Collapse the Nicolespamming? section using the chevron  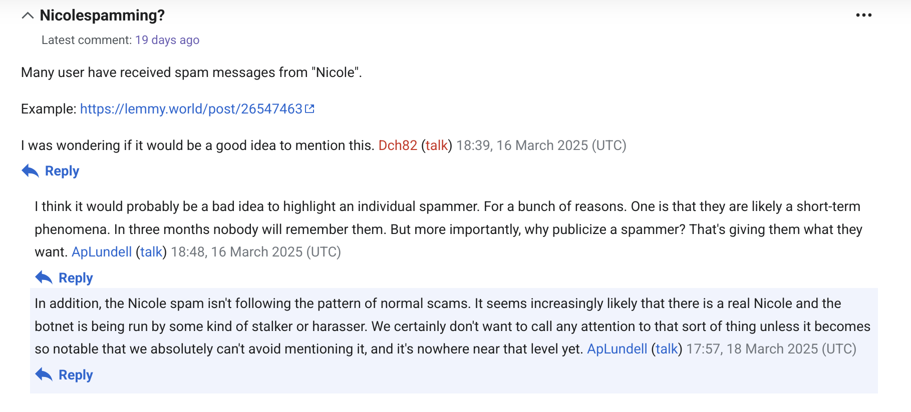pyautogui.click(x=28, y=16)
